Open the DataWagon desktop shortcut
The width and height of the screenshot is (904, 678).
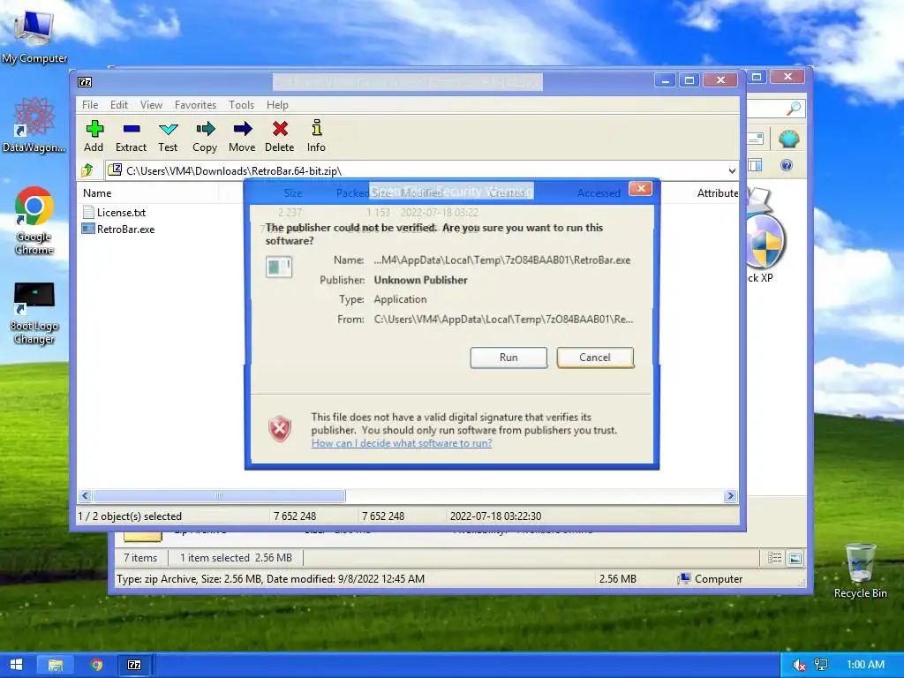click(x=34, y=124)
